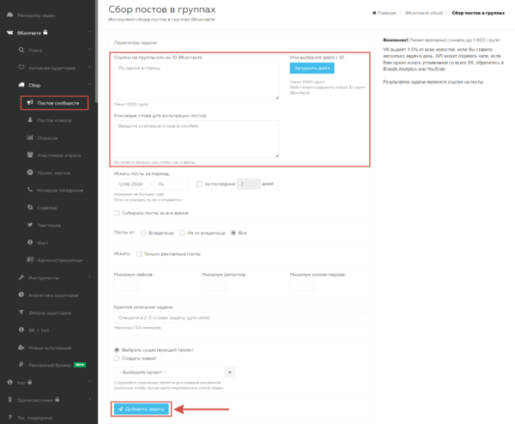This screenshot has width=515, height=424.
Task: Expand the Активная аудитория chevron
Action: tap(89, 67)
